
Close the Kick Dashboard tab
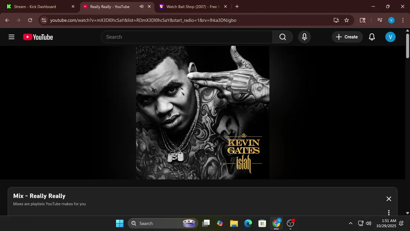(x=73, y=6)
